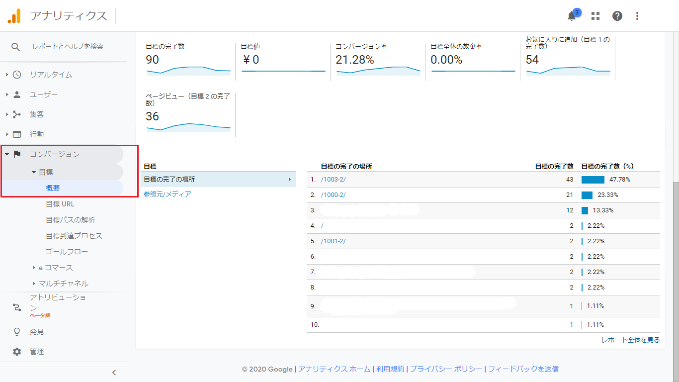Image resolution: width=679 pixels, height=382 pixels.
Task: Expand the e コマース submenu
Action: click(x=34, y=268)
